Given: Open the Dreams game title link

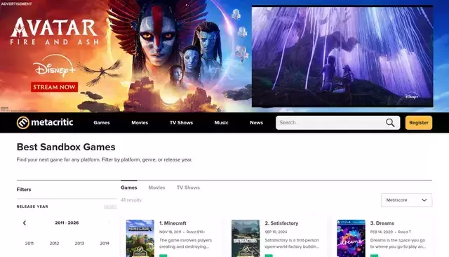Looking at the screenshot, I should tap(382, 223).
